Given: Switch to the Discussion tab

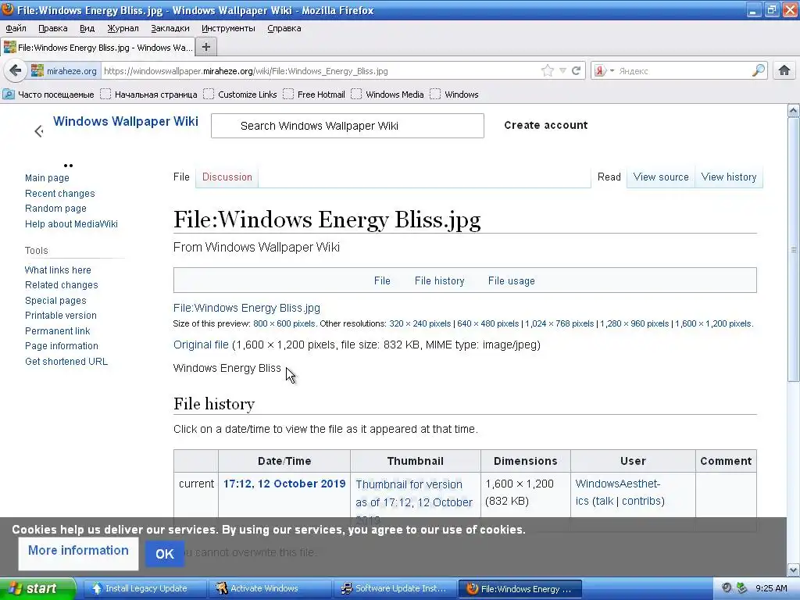Looking at the screenshot, I should (x=227, y=177).
